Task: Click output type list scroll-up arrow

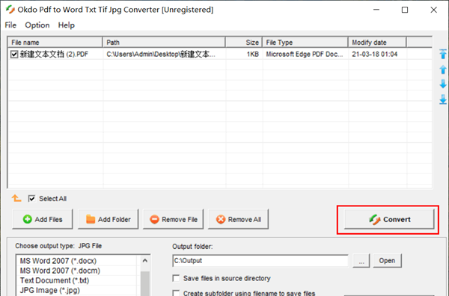Action: (145, 261)
